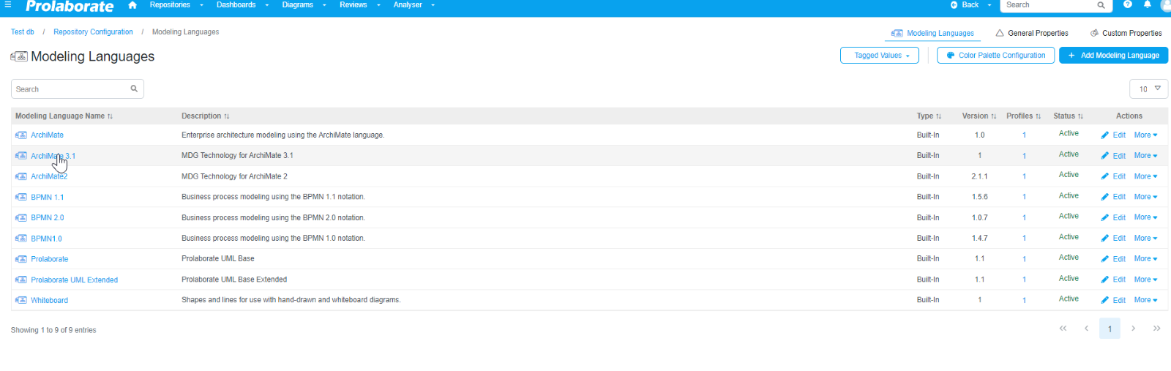1171x371 pixels.
Task: Switch to General Properties tab
Action: 1031,33
